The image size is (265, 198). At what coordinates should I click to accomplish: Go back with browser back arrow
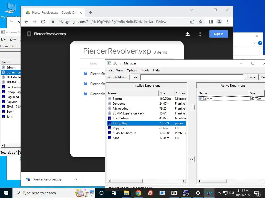[x=26, y=22]
